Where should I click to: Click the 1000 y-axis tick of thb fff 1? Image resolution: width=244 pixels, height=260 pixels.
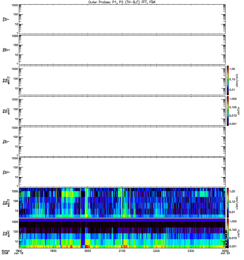15,5
